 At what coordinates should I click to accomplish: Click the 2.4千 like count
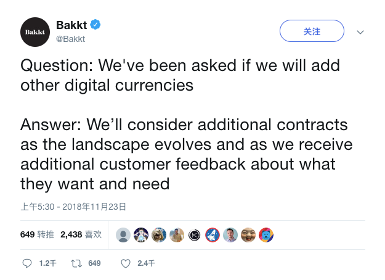[x=146, y=263]
